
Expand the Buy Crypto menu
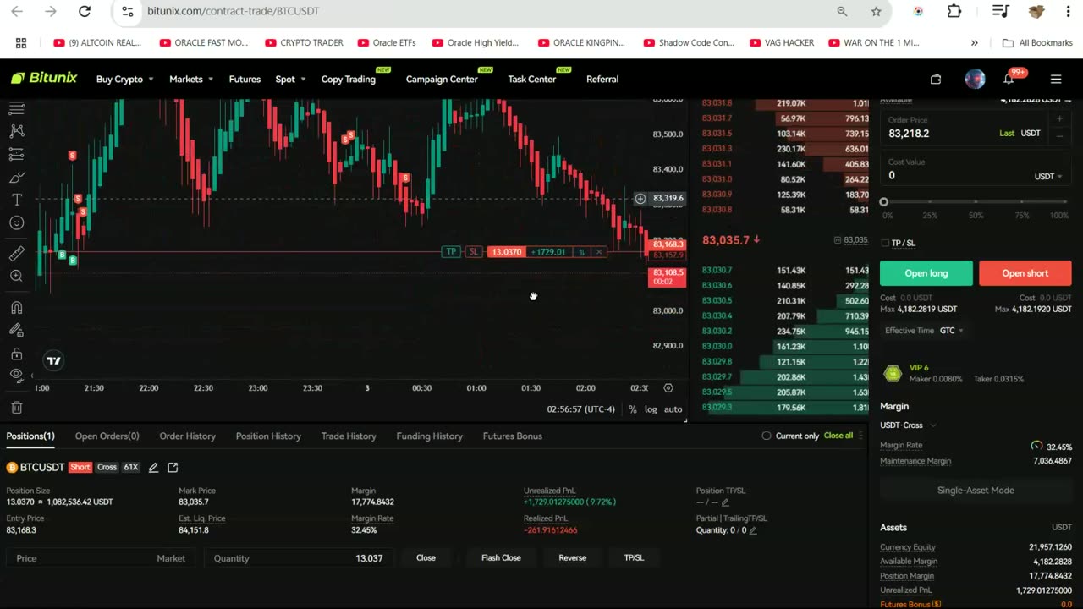pos(124,79)
